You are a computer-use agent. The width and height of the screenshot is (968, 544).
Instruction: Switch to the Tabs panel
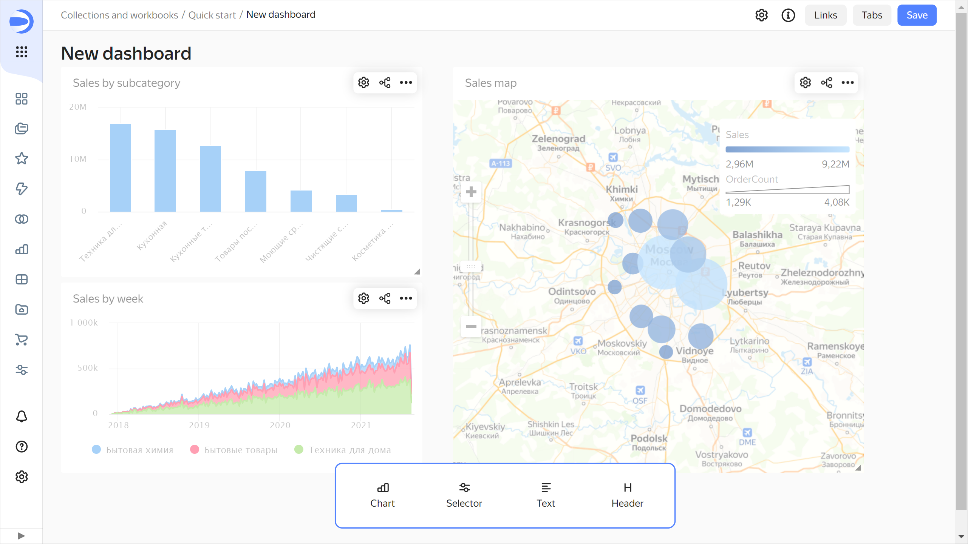tap(872, 15)
